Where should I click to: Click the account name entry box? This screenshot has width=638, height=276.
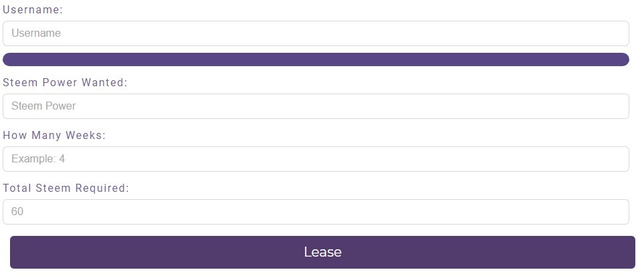pos(316,33)
